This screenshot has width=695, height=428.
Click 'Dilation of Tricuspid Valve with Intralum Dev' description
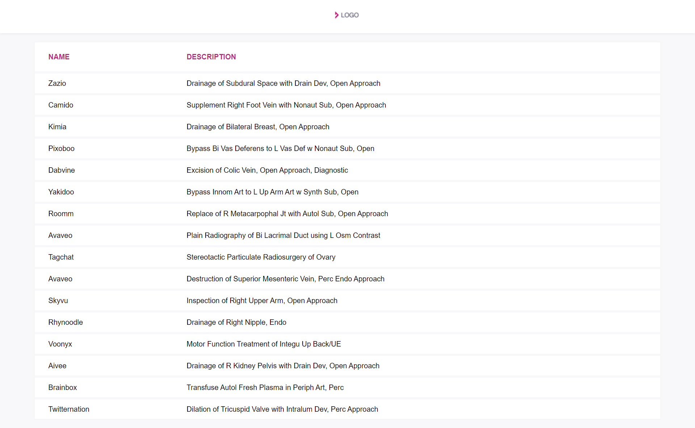[x=282, y=409]
